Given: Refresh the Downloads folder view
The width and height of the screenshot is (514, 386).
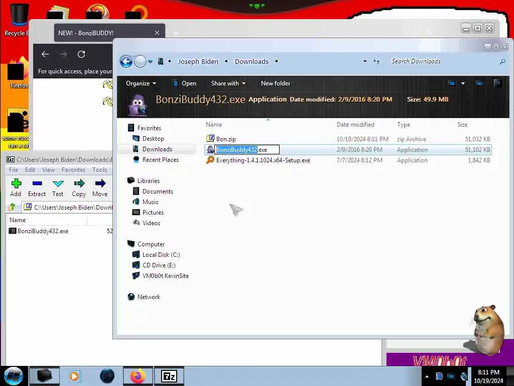Looking at the screenshot, I should coord(376,61).
